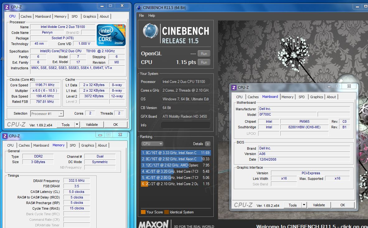This screenshot has width=368, height=228.
Task: Run the OpenGL benchmark
Action: [x=204, y=54]
